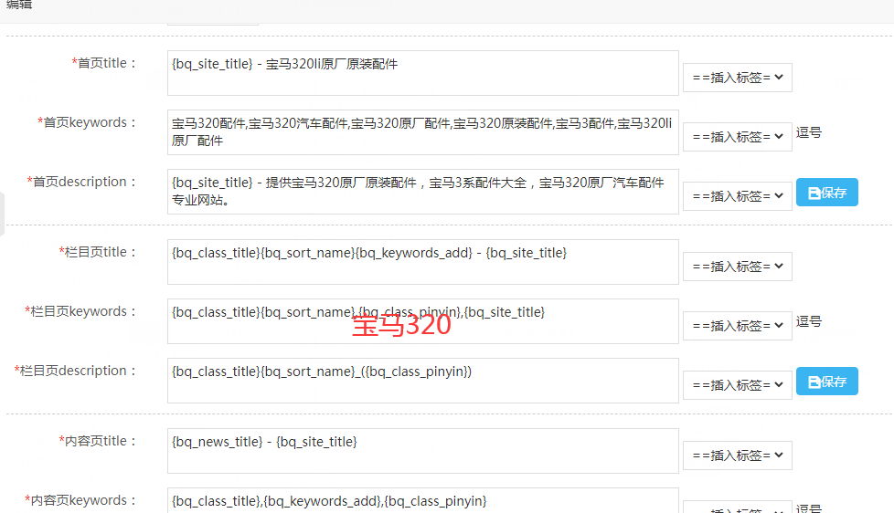Click the 内容页keywords label

coord(80,500)
